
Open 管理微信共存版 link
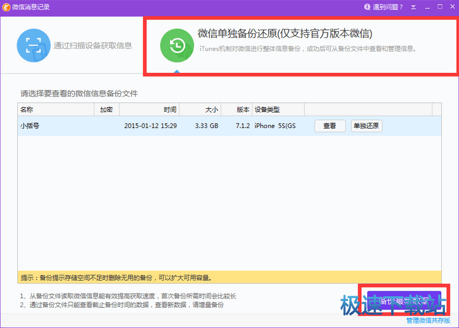[428, 320]
